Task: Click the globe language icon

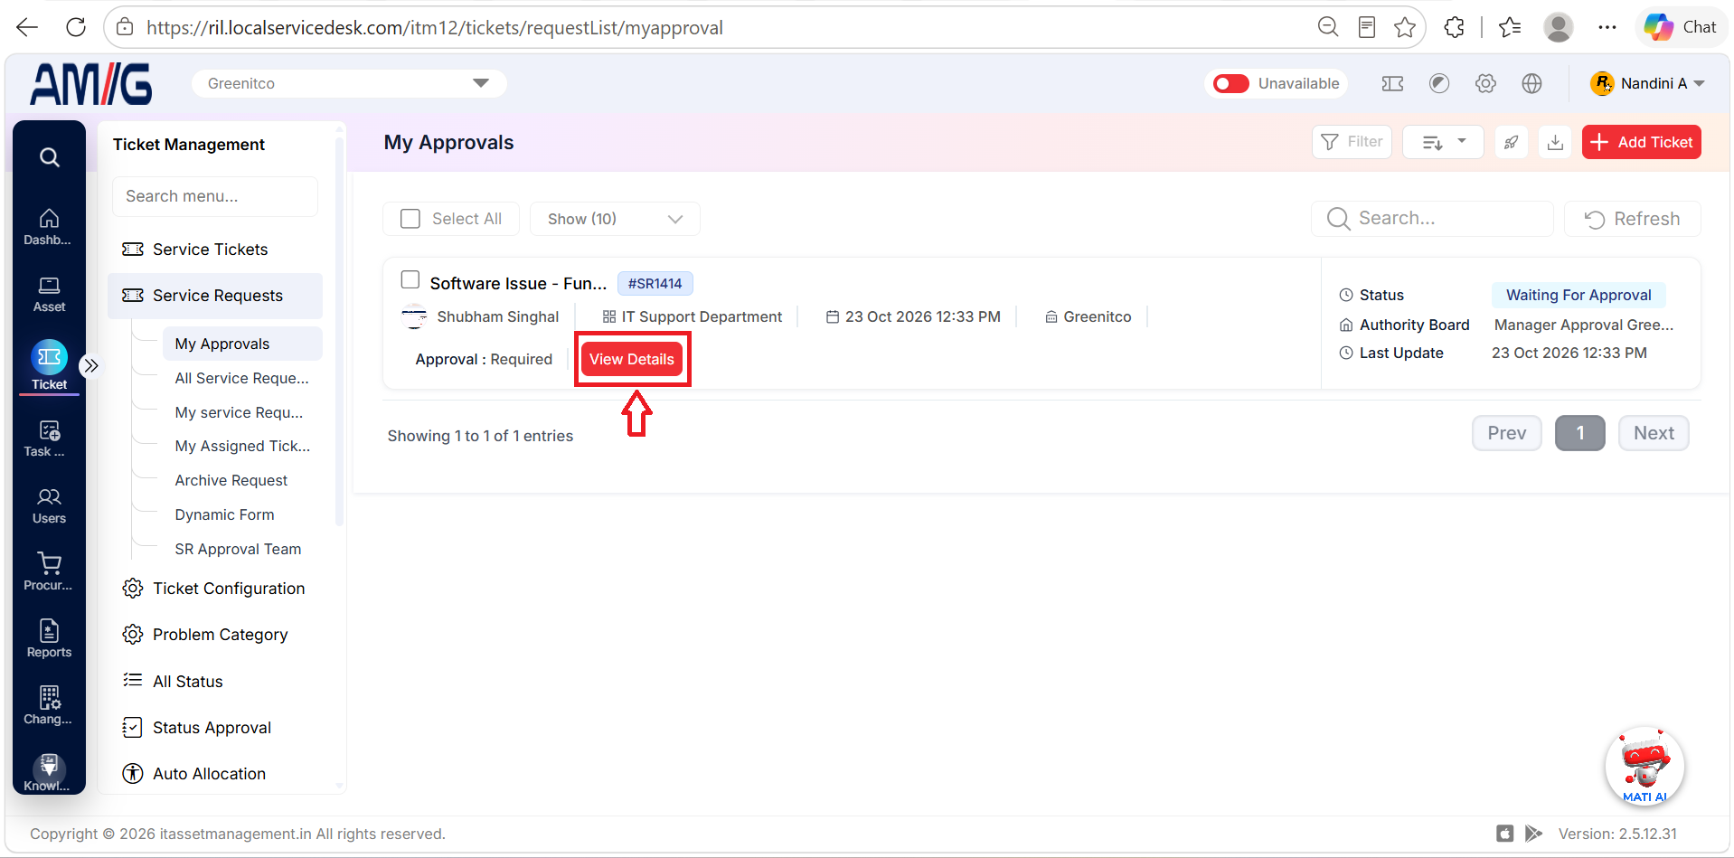Action: tap(1531, 83)
